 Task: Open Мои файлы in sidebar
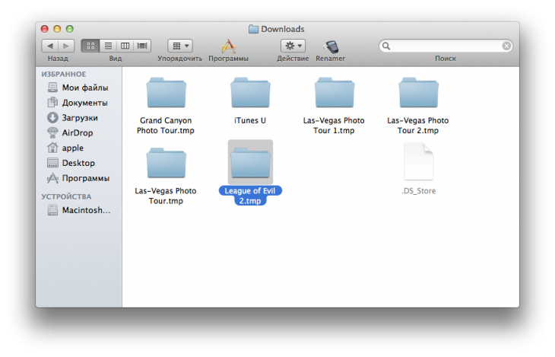point(78,88)
